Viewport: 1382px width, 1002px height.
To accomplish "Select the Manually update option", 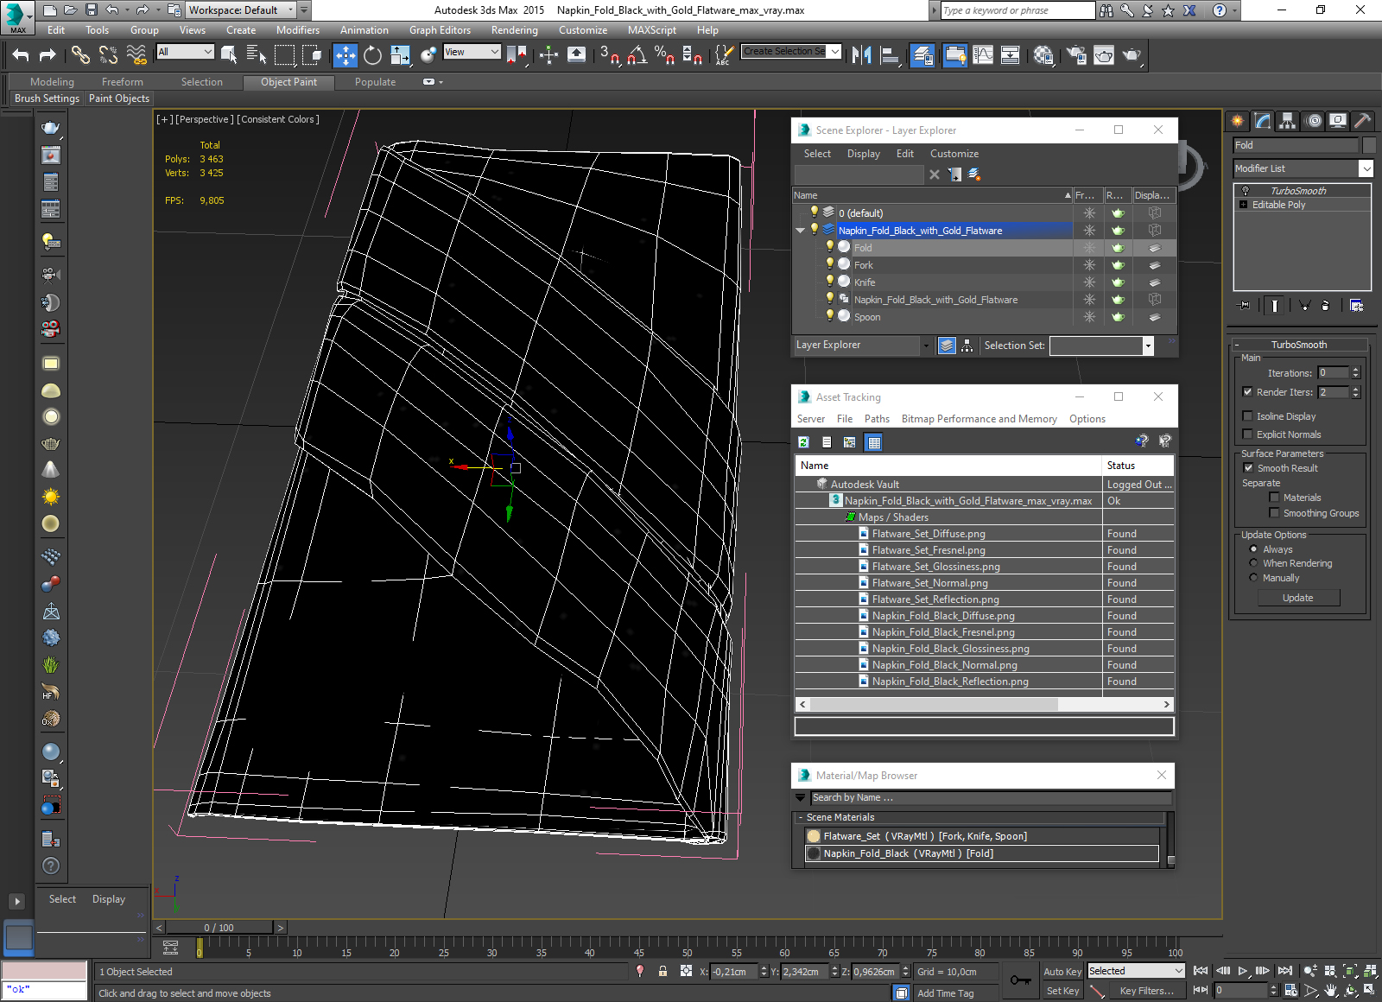I will 1253,578.
